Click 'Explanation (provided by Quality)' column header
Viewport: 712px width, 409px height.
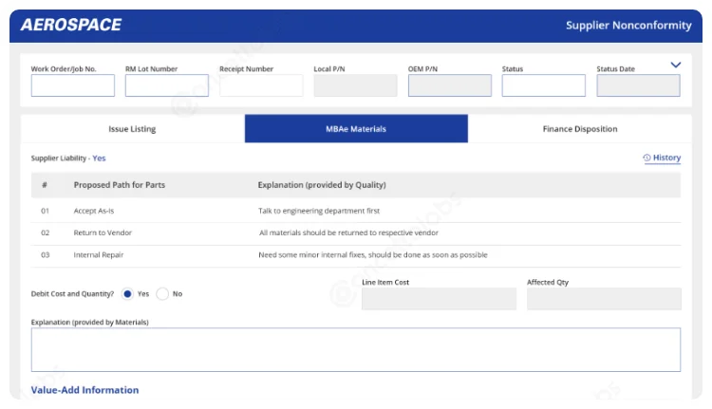click(322, 185)
